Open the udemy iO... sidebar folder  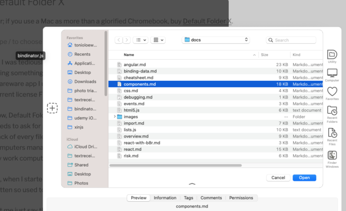[x=82, y=118]
